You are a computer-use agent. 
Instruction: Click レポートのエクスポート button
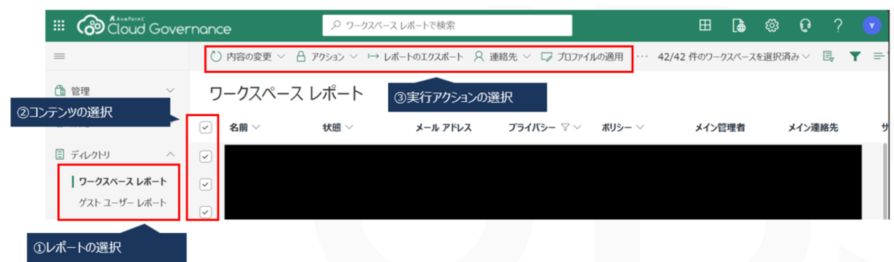tap(415, 57)
